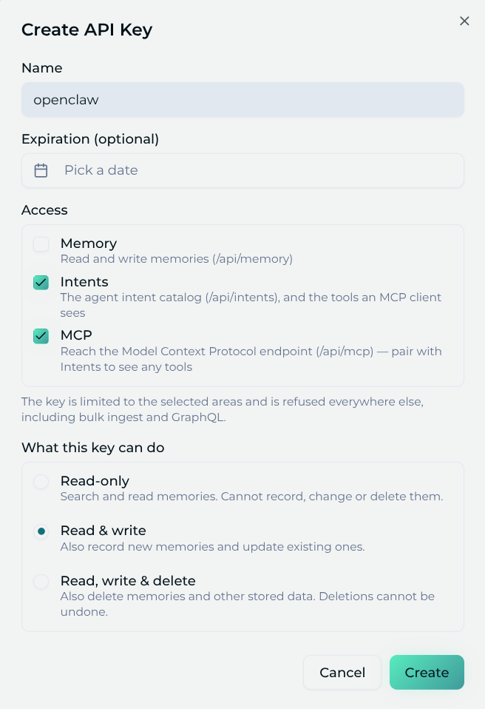Screen dimensions: 485x709
Task: Choose Read, write & delete radio button
Action: pos(41,582)
